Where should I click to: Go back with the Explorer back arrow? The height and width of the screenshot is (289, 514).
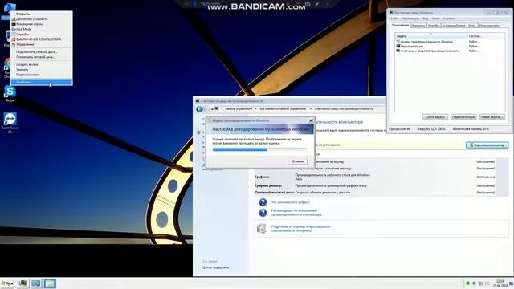click(x=199, y=109)
